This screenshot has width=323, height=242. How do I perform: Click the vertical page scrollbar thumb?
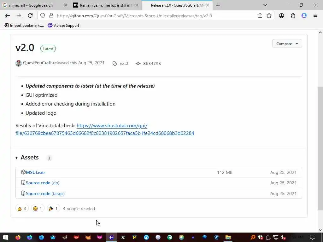point(320,148)
